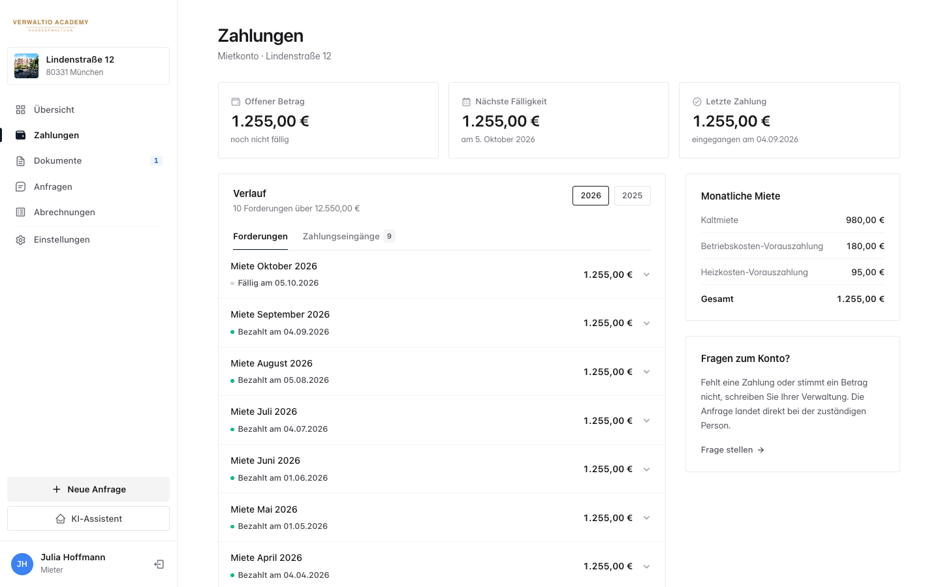Show payments for year 2026

click(591, 196)
